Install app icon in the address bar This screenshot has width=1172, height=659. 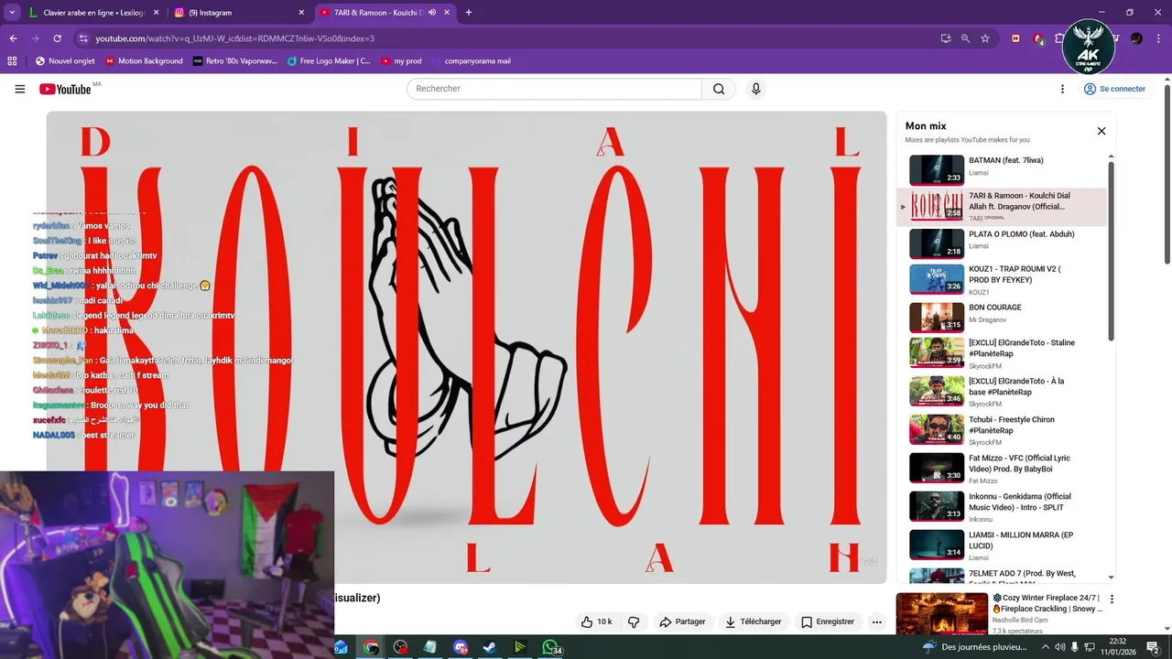coord(946,38)
